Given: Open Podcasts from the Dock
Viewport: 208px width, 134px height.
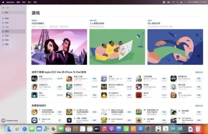Looking at the screenshot, I should point(111,129).
